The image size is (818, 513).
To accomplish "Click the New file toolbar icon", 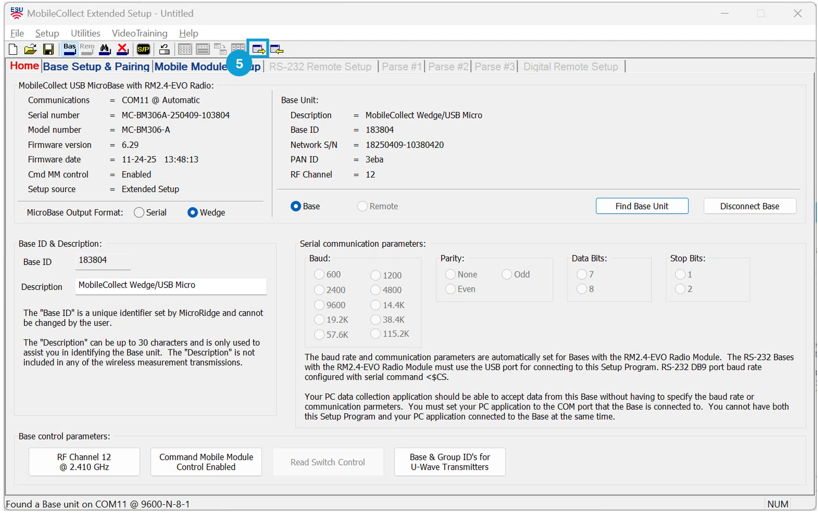I will 13,49.
